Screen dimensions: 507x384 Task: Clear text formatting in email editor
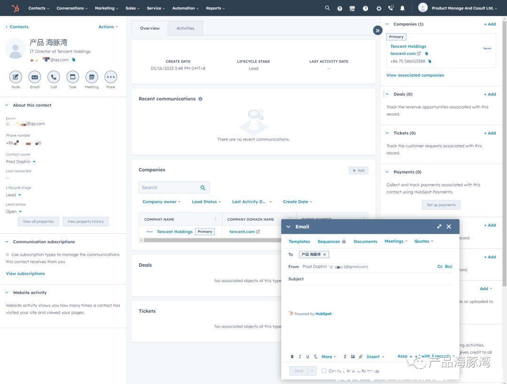tap(315, 356)
